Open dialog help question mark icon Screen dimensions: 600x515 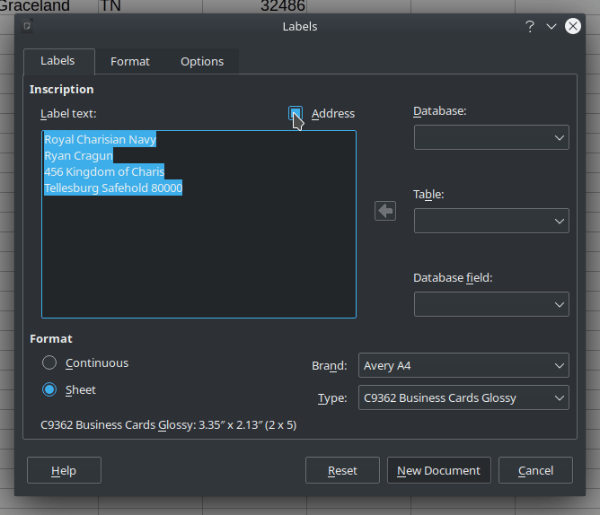click(x=530, y=26)
